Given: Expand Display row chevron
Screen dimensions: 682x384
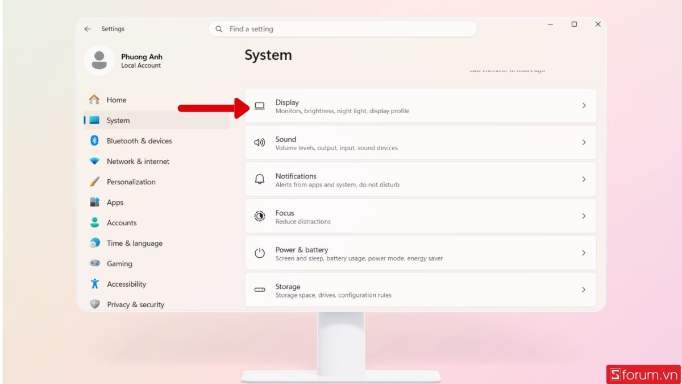Looking at the screenshot, I should [x=584, y=106].
